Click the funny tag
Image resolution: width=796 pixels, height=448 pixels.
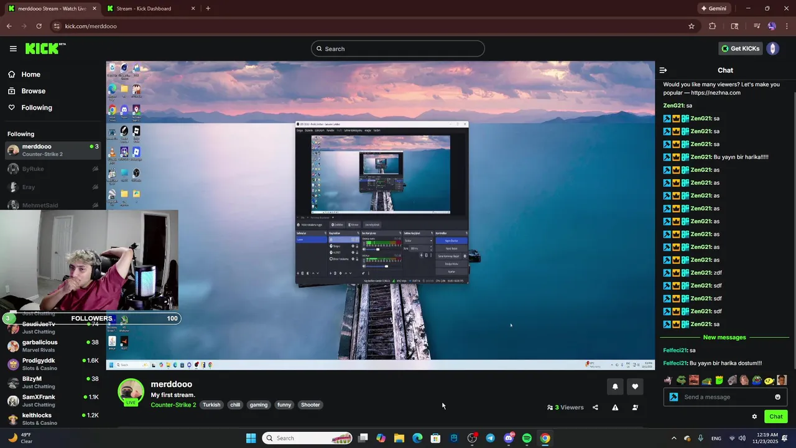pyautogui.click(x=284, y=405)
